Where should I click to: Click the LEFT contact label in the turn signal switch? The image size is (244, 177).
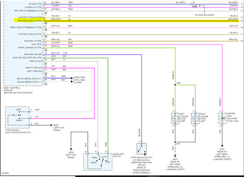pyautogui.click(x=18, y=109)
